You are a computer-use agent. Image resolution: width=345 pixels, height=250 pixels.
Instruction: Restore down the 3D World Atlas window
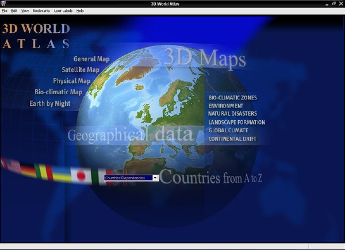pyautogui.click(x=334, y=4)
